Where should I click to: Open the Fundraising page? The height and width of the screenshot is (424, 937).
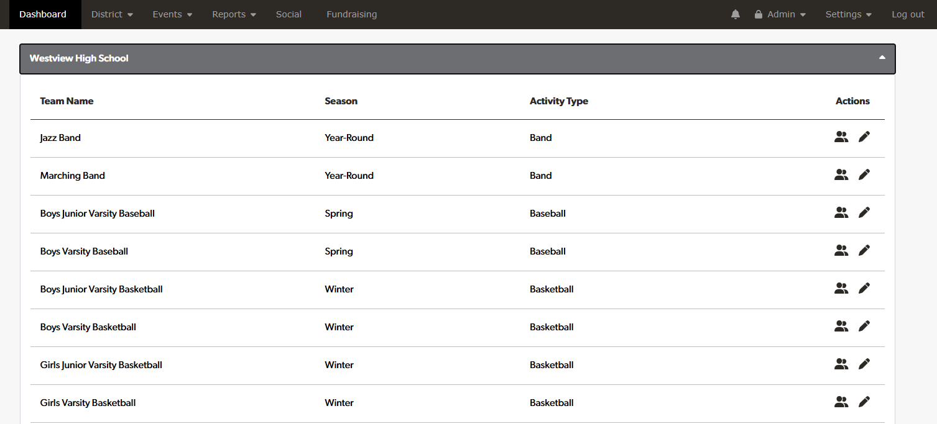(351, 14)
